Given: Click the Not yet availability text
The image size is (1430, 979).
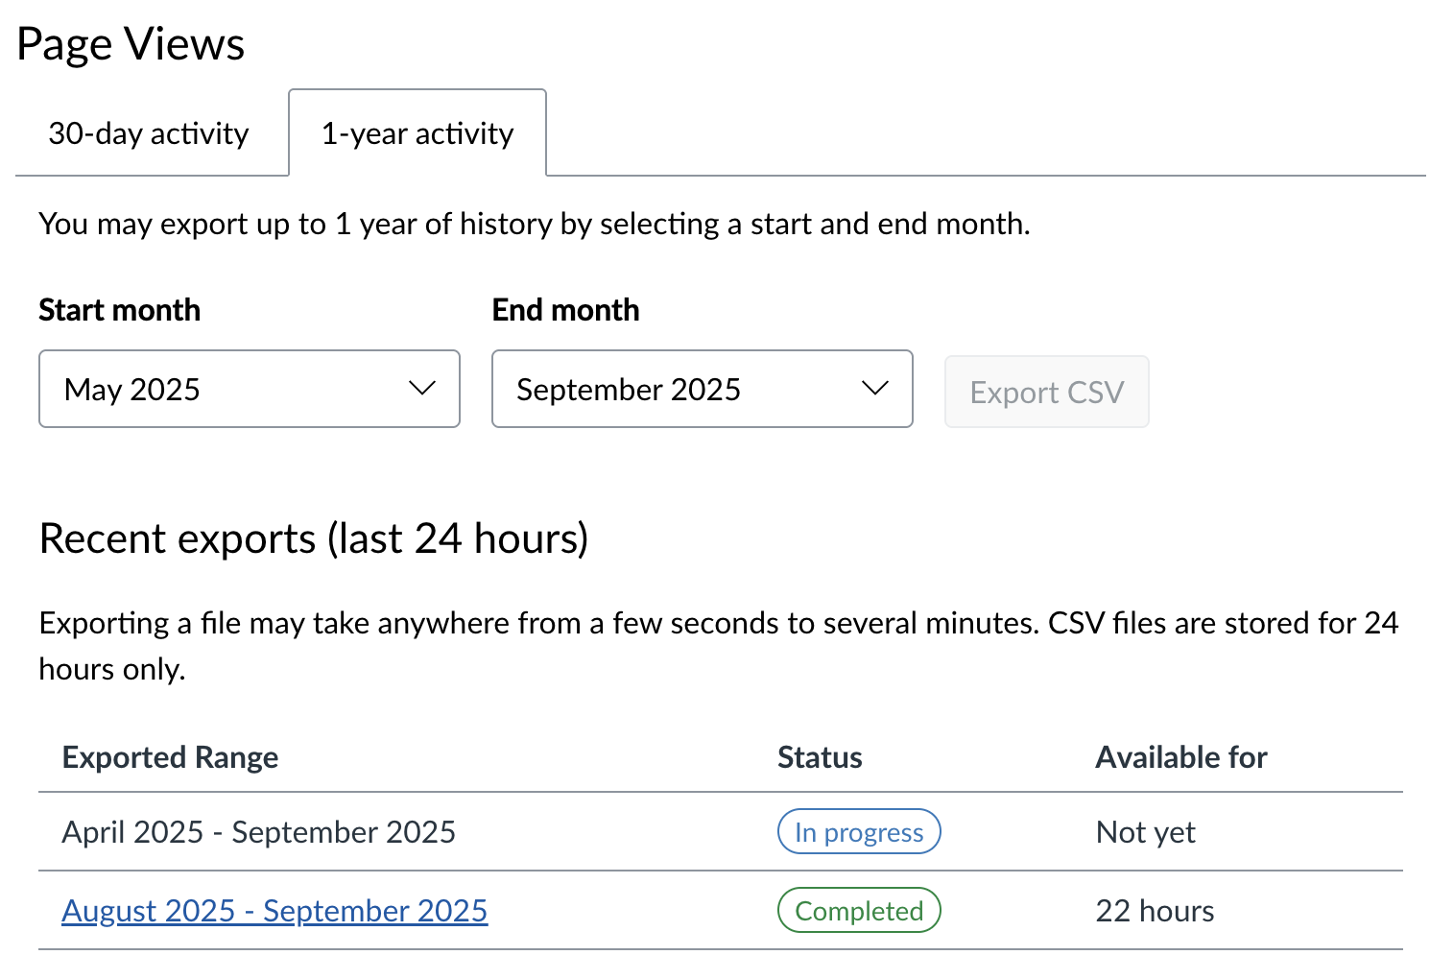Looking at the screenshot, I should (1145, 831).
